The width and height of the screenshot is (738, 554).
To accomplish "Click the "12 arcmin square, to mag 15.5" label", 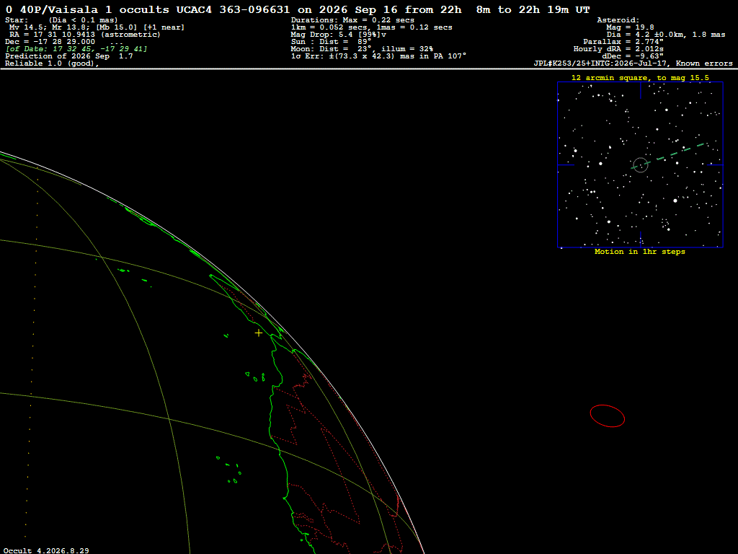I will 640,78.
